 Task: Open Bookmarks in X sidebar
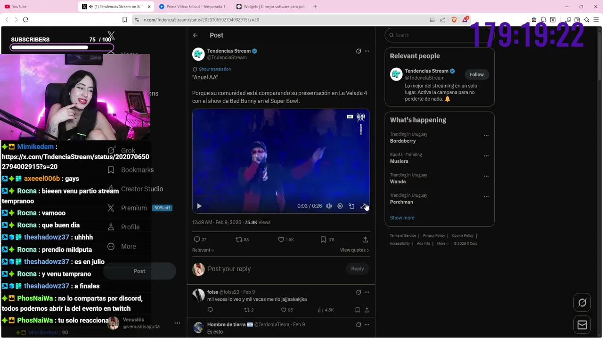click(130, 170)
